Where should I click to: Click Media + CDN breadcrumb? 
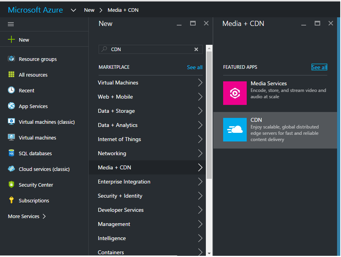pos(123,10)
